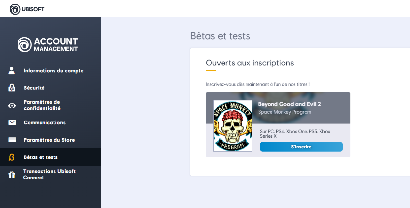Open Informations du compte menu item
The width and height of the screenshot is (410, 208).
click(x=54, y=71)
